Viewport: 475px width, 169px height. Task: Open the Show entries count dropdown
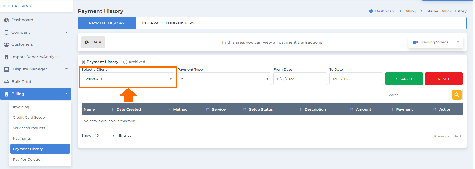tap(105, 136)
